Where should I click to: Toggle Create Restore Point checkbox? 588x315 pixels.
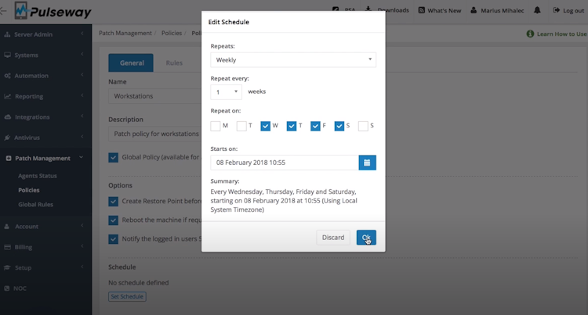113,202
